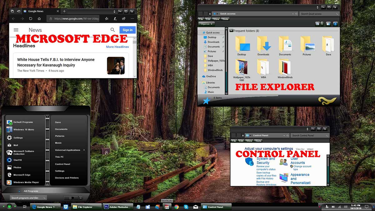
Task: Open the System and Security shield icon
Action: [x=249, y=161]
